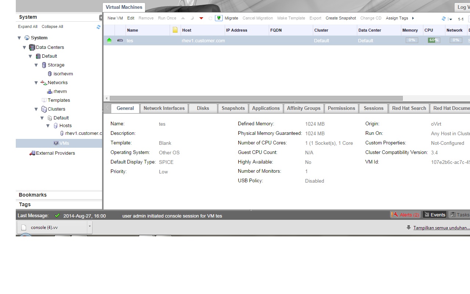The image size is (470, 294).
Task: Click the green VM console icon
Action: point(219,18)
